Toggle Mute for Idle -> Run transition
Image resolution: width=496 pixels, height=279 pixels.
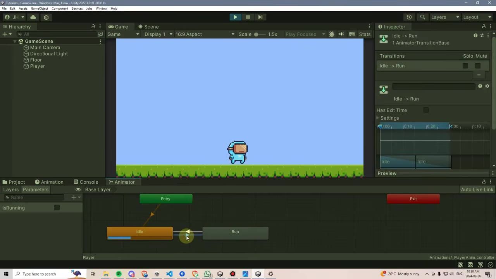tap(478, 66)
